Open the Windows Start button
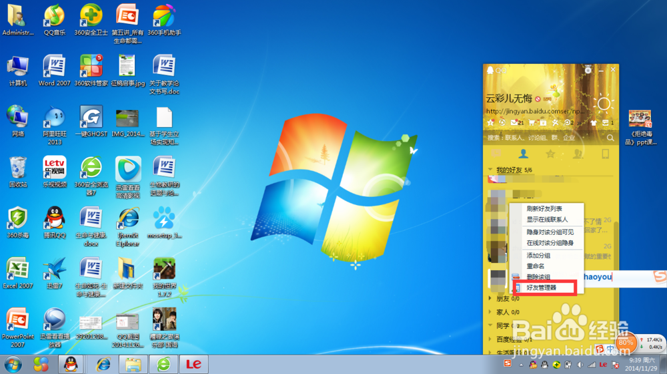This screenshot has height=374, width=667. [x=13, y=364]
